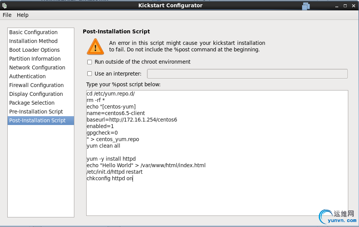Open the Boot Loader Options section
Viewport: 359px width, 227px height.
(34, 50)
